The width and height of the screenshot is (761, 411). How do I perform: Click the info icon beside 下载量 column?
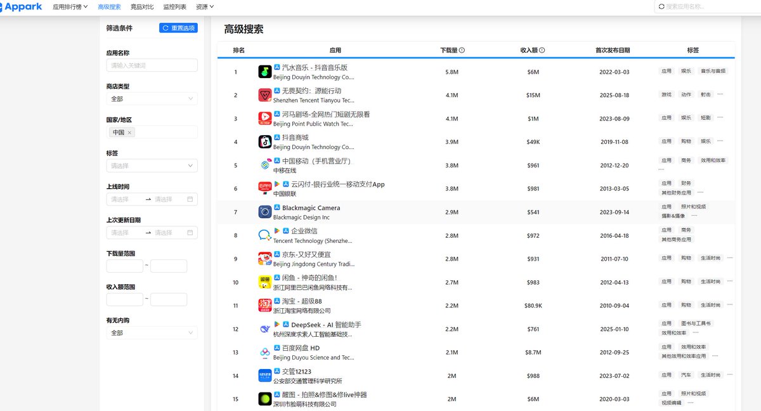coord(462,49)
